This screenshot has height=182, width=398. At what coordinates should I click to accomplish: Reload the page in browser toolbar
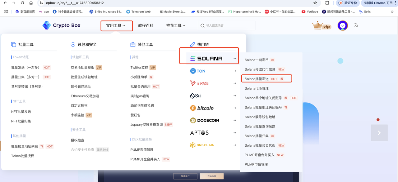[22, 3]
